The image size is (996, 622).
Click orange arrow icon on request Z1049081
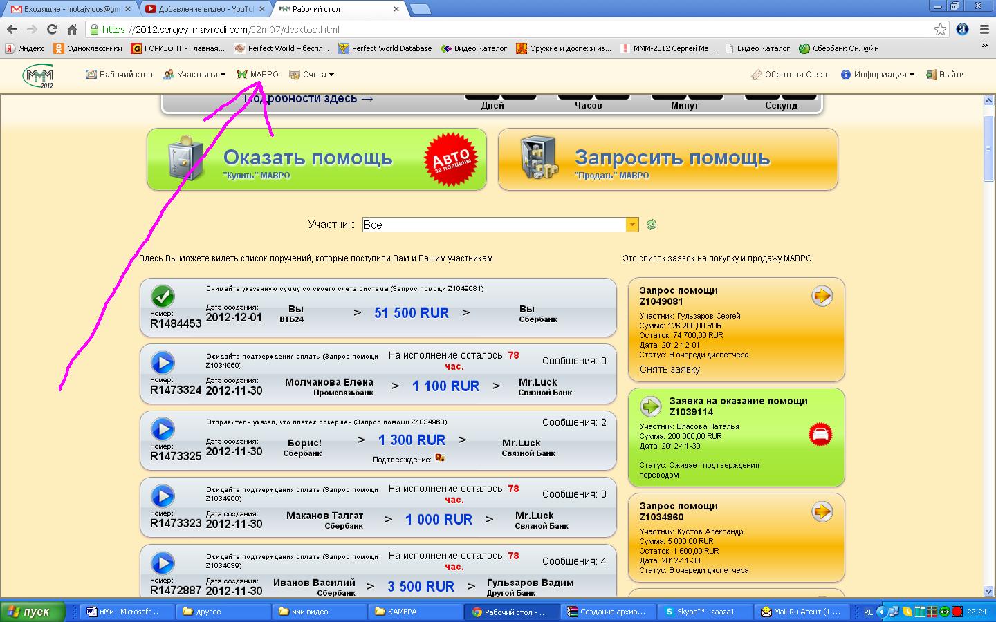pos(822,296)
